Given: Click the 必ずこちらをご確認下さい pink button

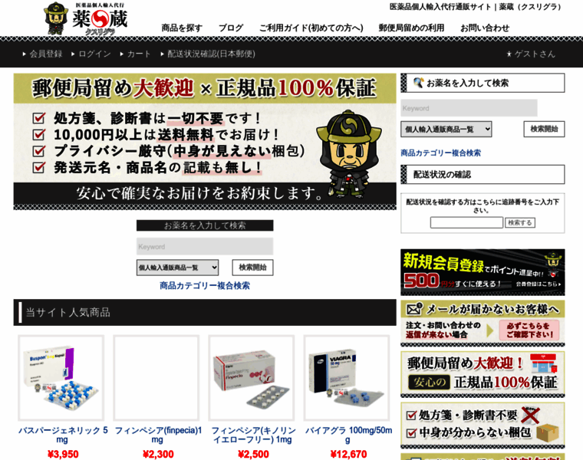Looking at the screenshot, I should pos(529,330).
